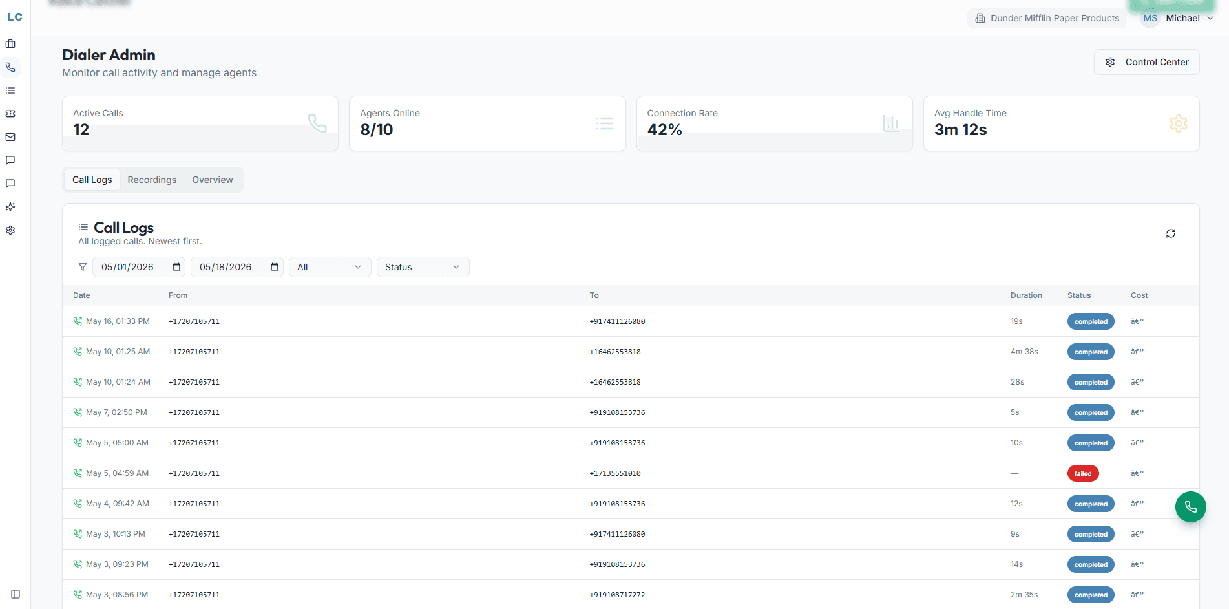Click the green floating phone call button
The height and width of the screenshot is (609, 1229).
(1191, 507)
